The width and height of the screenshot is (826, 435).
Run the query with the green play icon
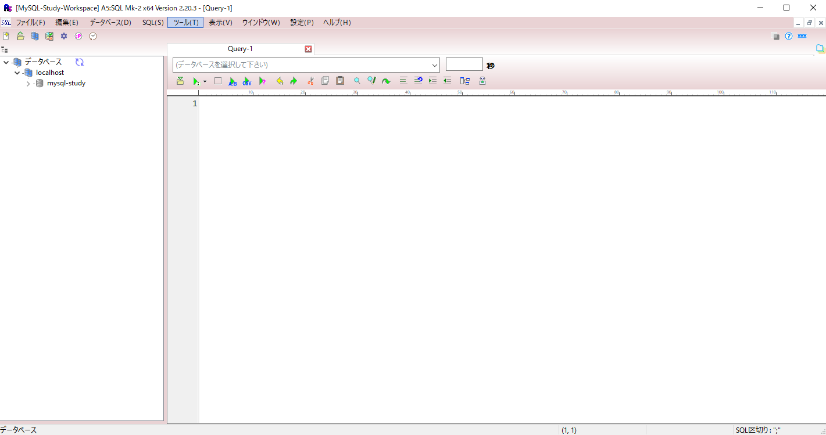(196, 81)
